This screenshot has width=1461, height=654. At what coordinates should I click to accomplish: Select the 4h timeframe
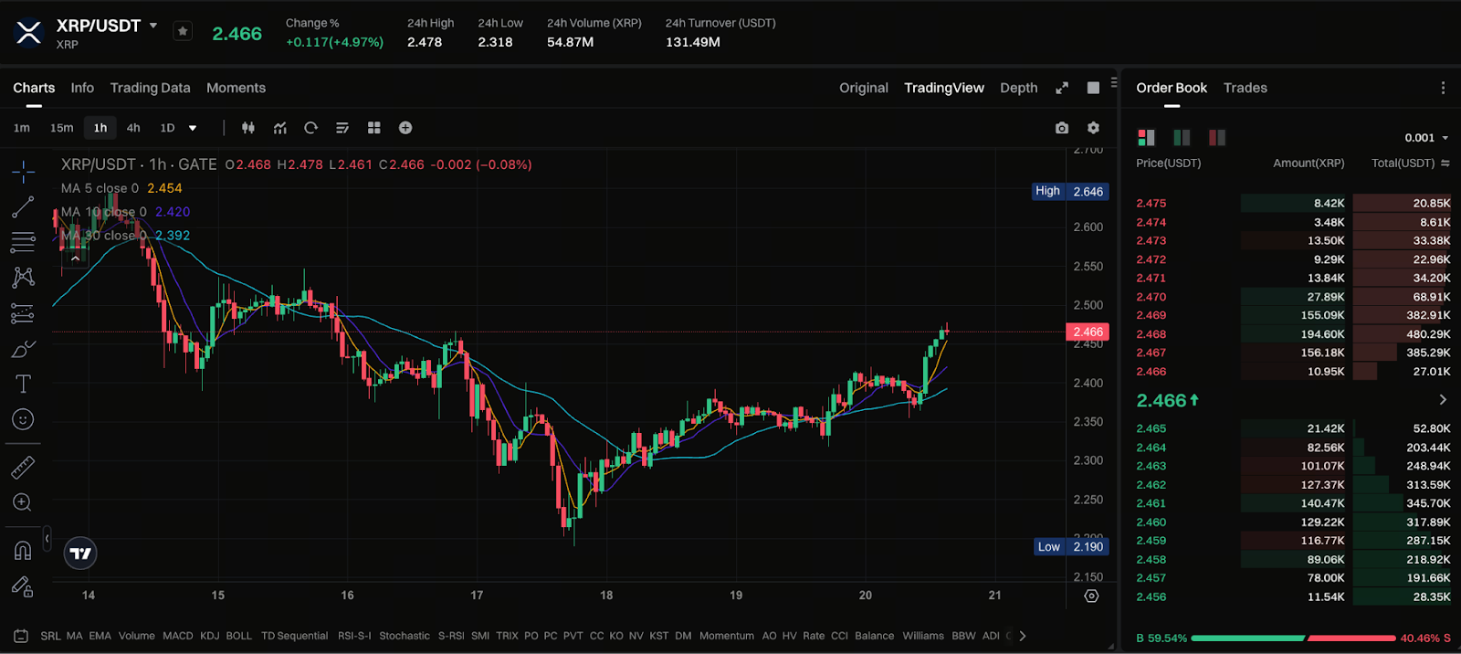[133, 128]
